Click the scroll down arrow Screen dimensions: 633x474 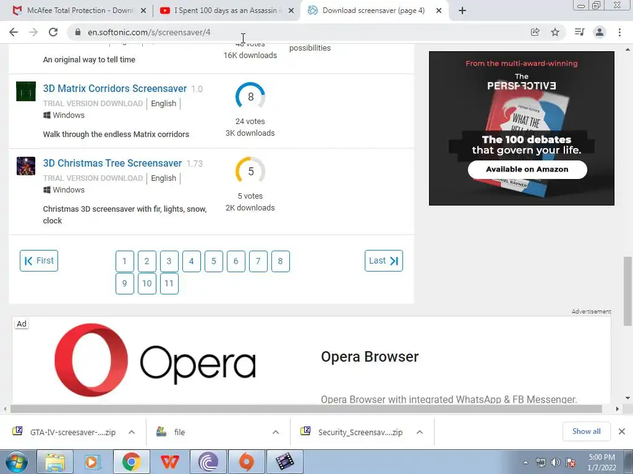627,398
